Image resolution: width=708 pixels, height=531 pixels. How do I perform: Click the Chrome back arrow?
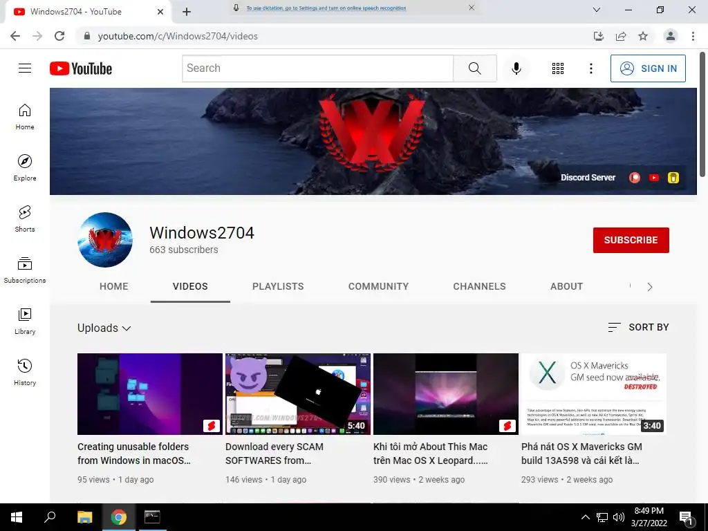point(15,36)
